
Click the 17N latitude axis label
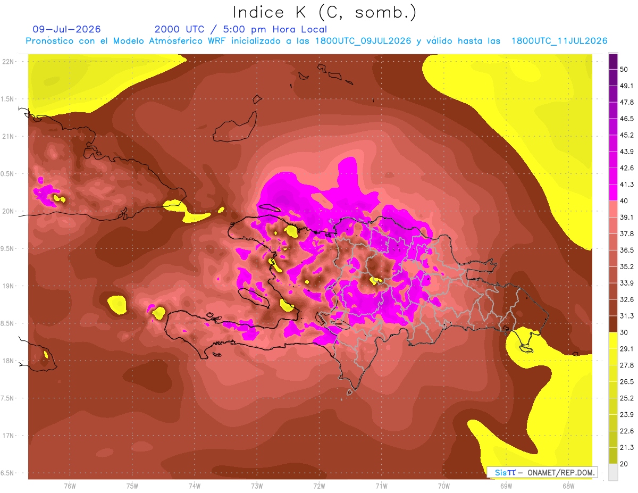click(x=8, y=436)
